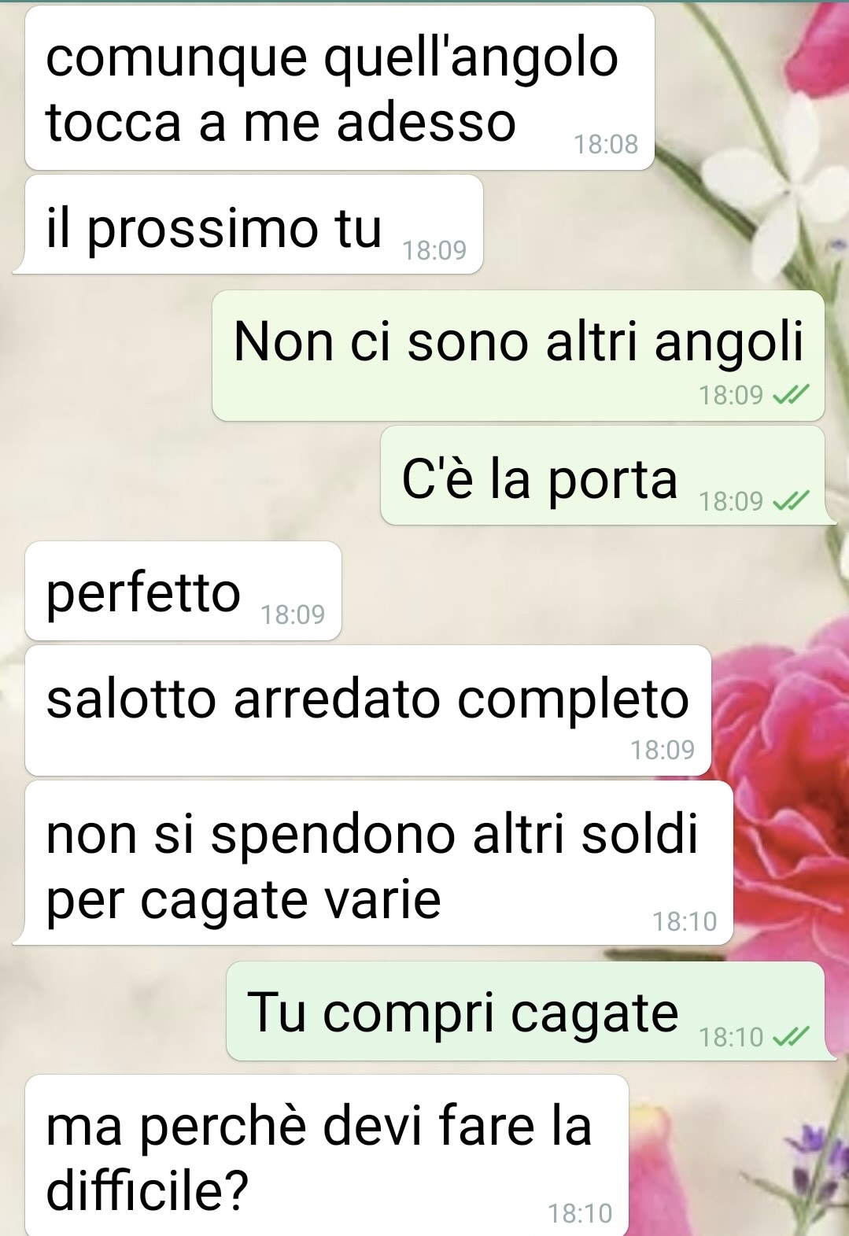Screen dimensions: 849x1236
Task: Select the message 'comunque quell'angolo tocca a me adesso'
Action: point(340,88)
